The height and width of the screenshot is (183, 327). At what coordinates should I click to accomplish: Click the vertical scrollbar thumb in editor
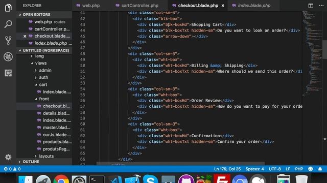click(x=325, y=49)
